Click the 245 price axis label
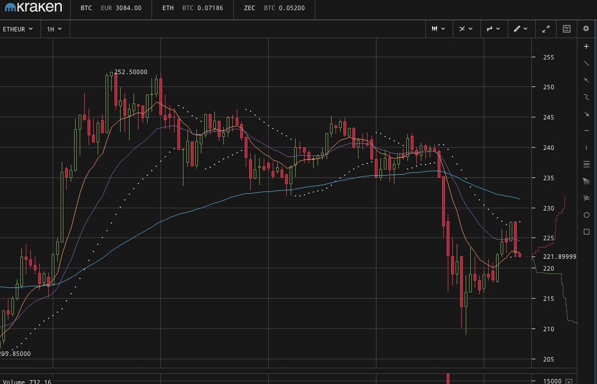Image resolution: width=597 pixels, height=384 pixels. (x=548, y=117)
